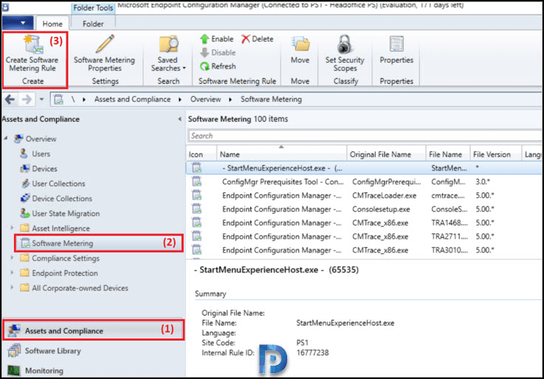The image size is (544, 379).
Task: Select row with file name TRA1468
Action: (364, 223)
